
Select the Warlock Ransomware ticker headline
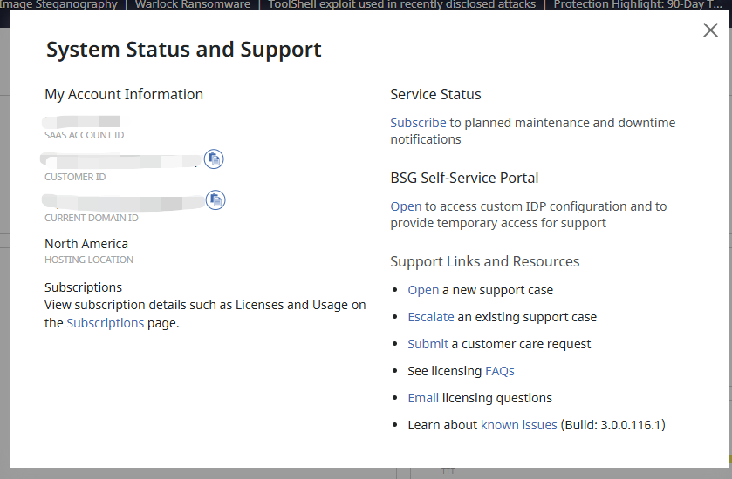coord(193,4)
